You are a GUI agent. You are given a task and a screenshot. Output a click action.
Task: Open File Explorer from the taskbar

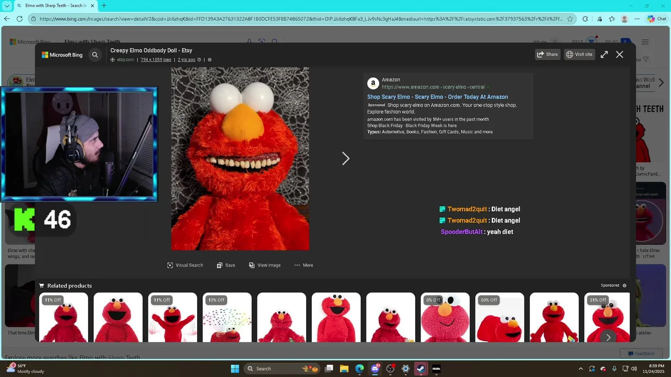click(x=344, y=369)
